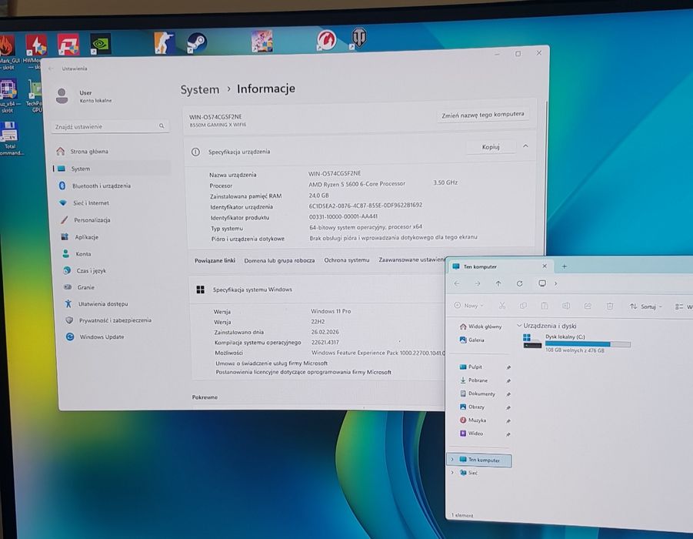Image resolution: width=693 pixels, height=539 pixels.
Task: Open Postanowienia licencyjne oprogramowania Microsoft link
Action: tap(303, 372)
